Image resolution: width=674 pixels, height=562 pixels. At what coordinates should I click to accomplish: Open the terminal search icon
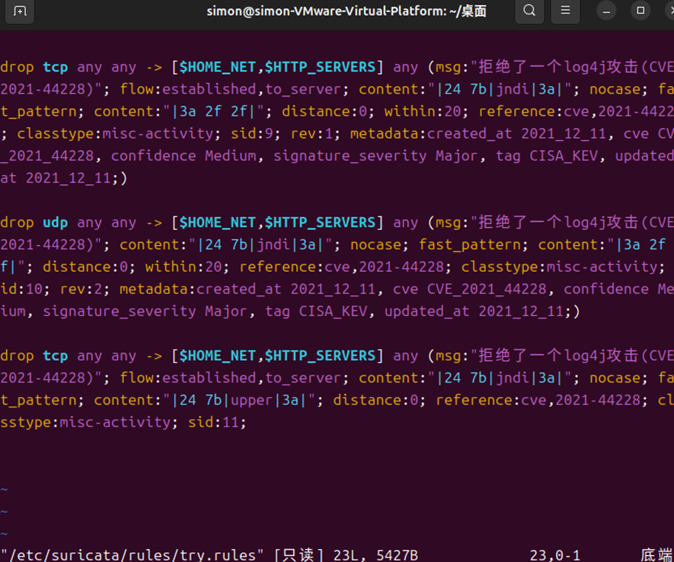529,11
